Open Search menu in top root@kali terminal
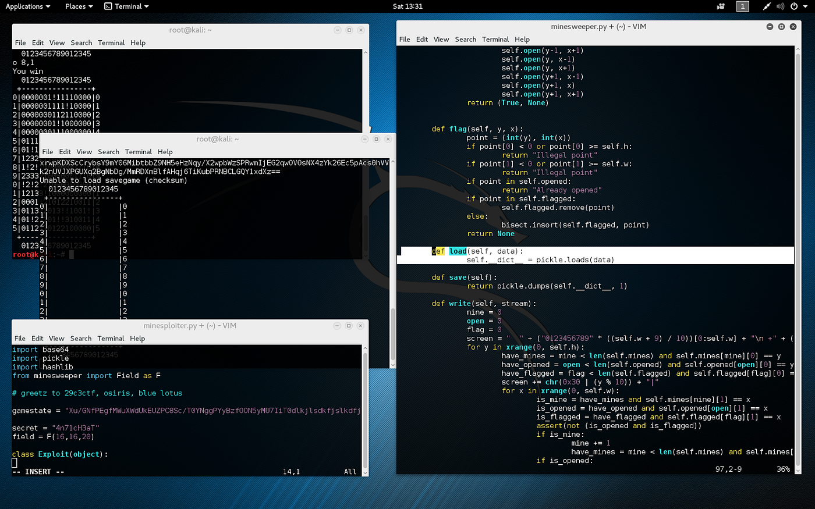 [81, 43]
